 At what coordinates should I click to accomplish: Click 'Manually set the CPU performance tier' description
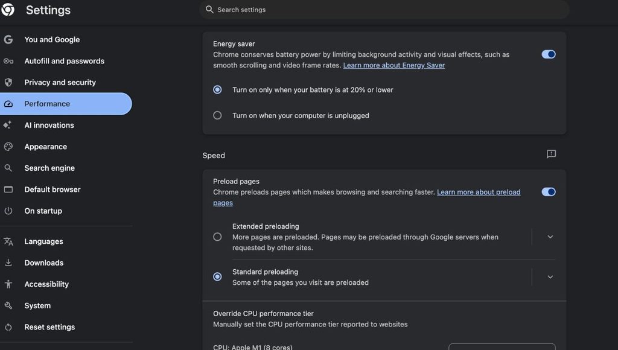click(310, 325)
